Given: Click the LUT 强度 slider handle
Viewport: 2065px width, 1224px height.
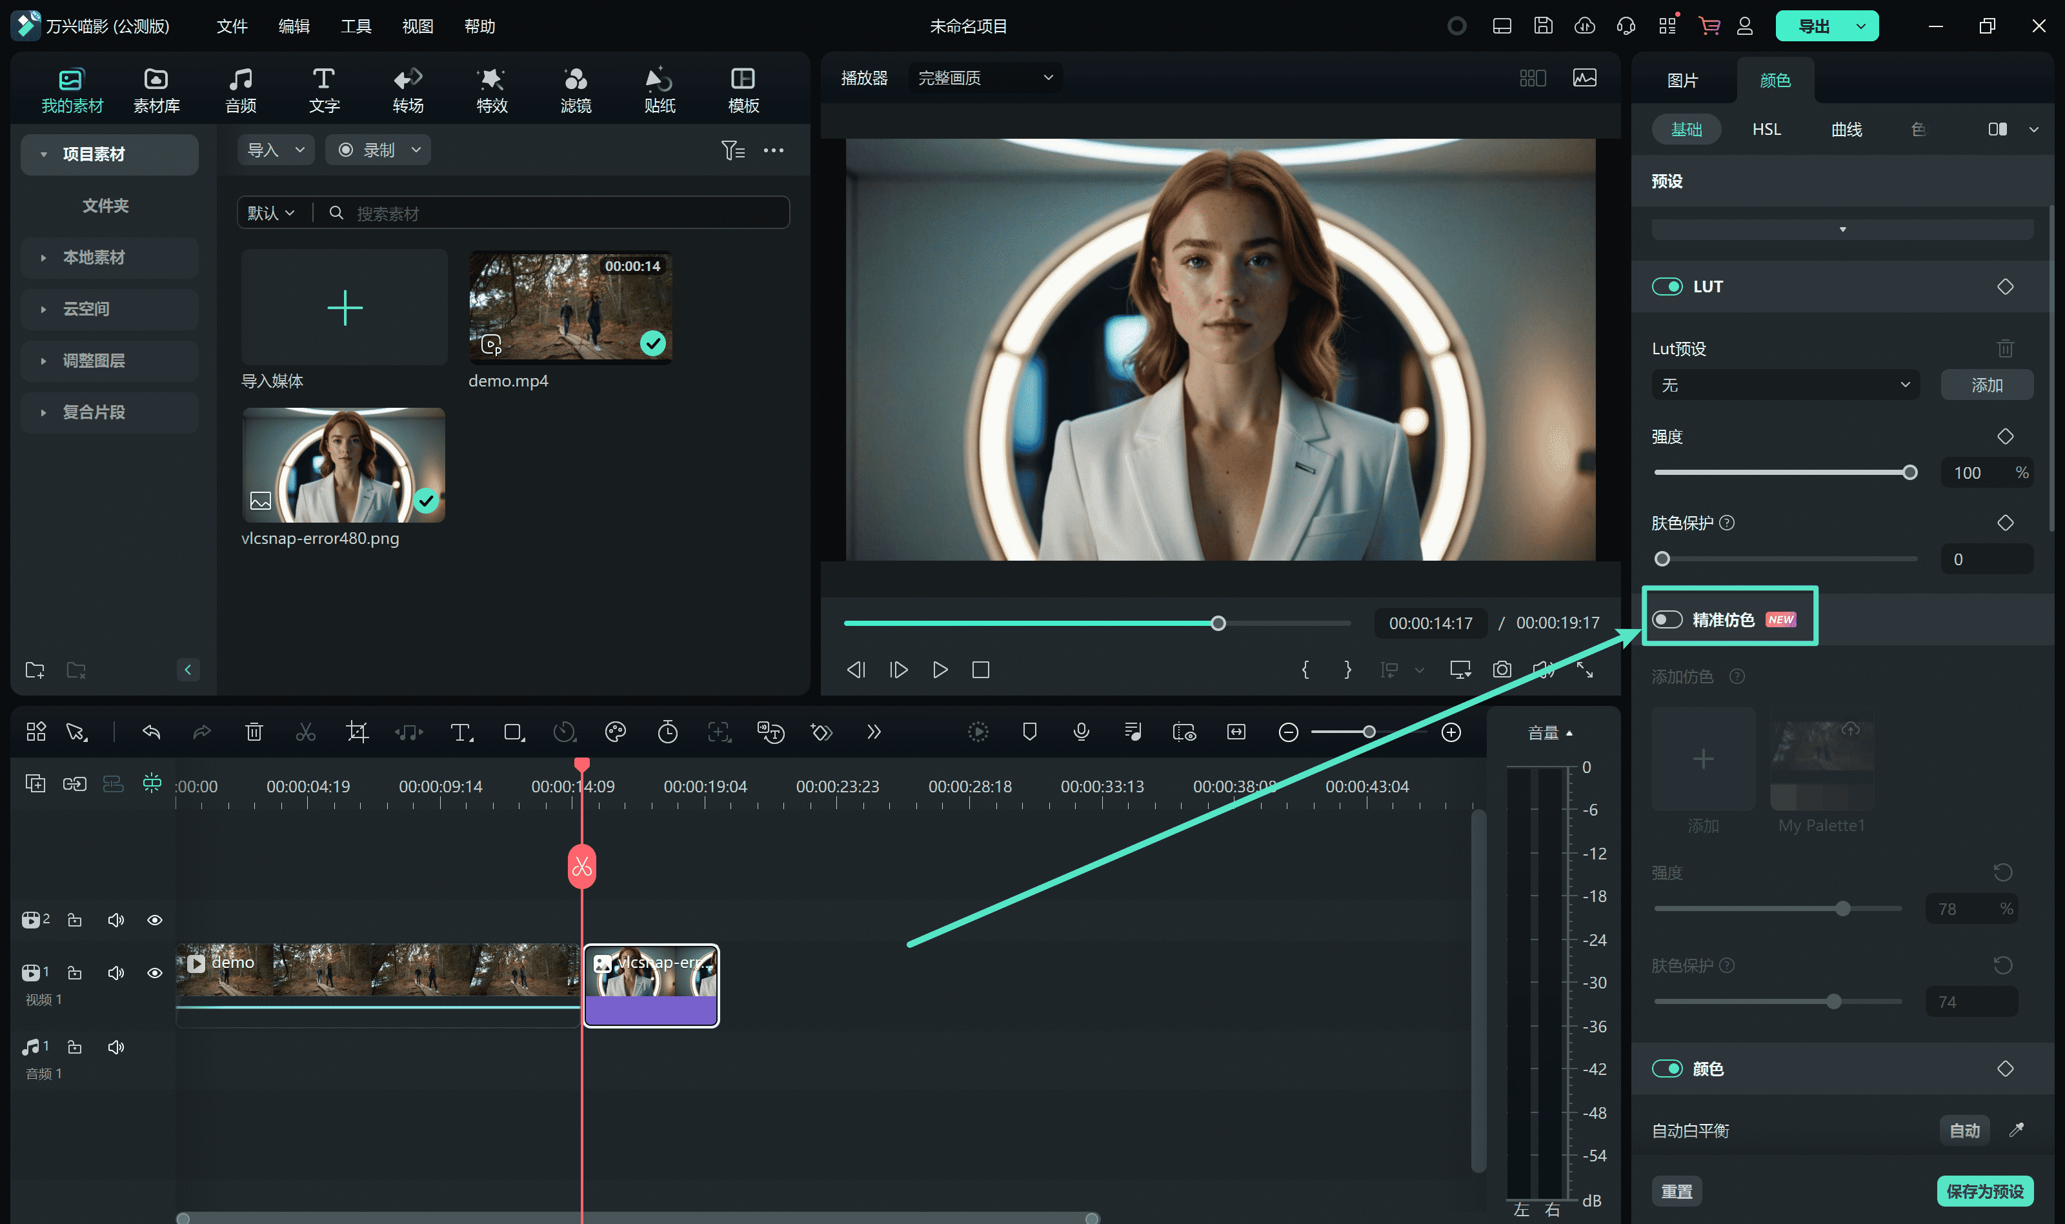Looking at the screenshot, I should (1909, 472).
